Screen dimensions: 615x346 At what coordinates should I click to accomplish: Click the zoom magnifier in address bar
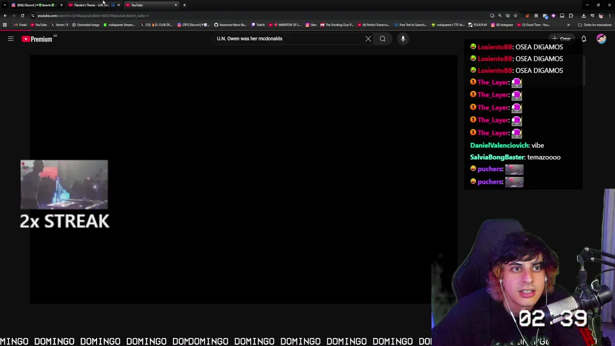[500, 15]
